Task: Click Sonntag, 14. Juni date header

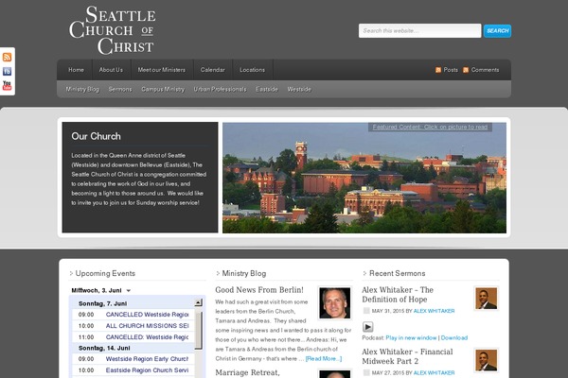Action: [x=104, y=348]
